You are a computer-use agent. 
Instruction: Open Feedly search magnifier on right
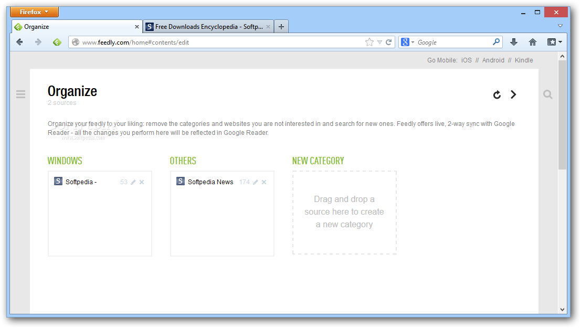click(x=547, y=94)
